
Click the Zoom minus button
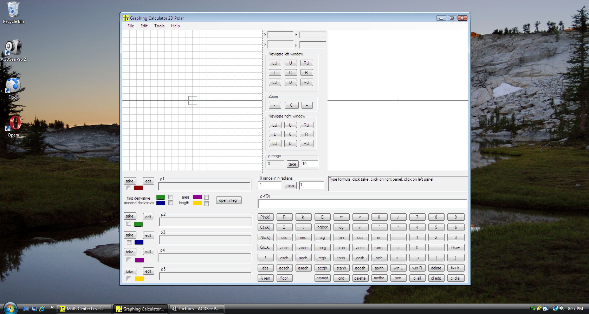coord(275,105)
